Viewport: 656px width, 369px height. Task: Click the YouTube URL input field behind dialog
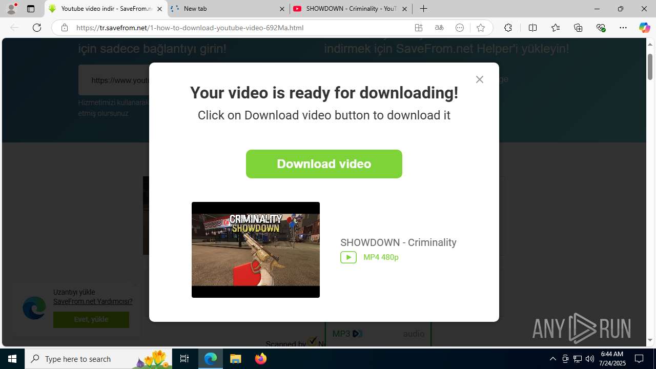coord(114,80)
